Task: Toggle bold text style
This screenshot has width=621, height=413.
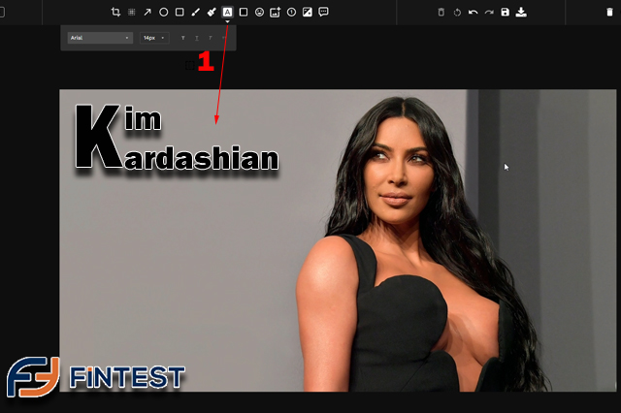Action: [183, 38]
